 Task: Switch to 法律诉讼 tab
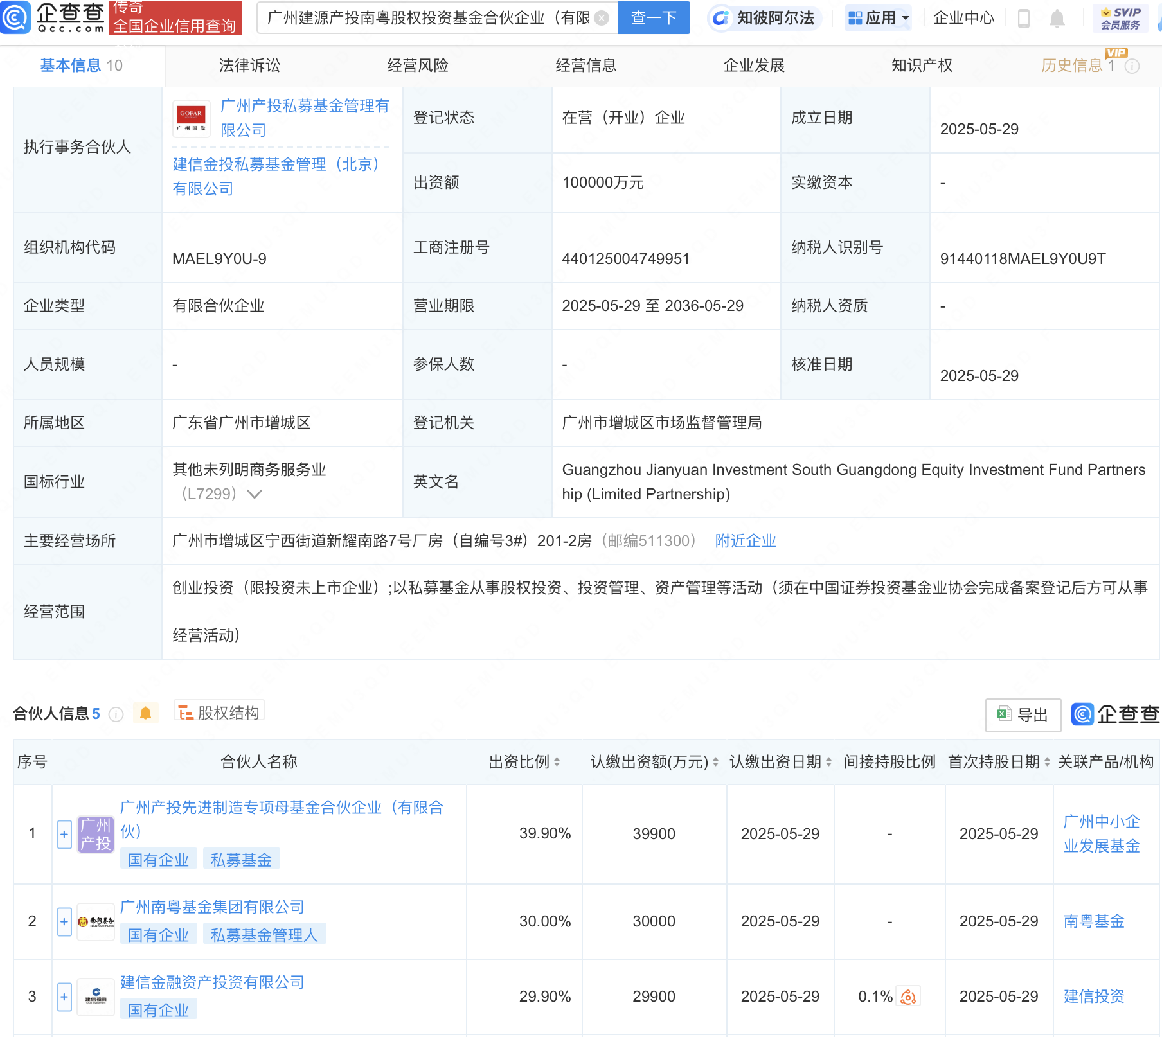pos(249,66)
